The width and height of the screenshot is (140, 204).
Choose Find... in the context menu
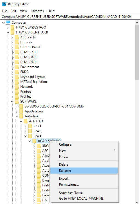84,157
